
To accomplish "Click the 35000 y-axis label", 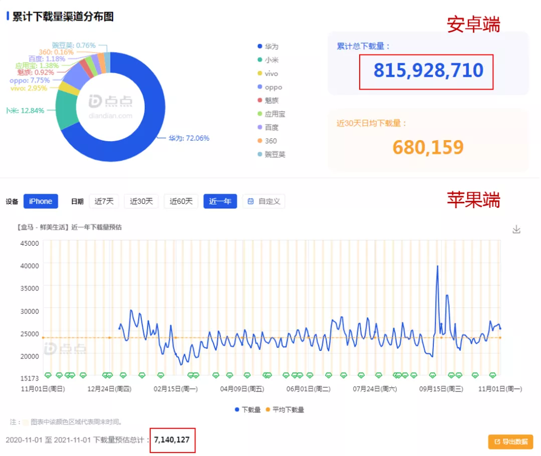I will [x=30, y=288].
